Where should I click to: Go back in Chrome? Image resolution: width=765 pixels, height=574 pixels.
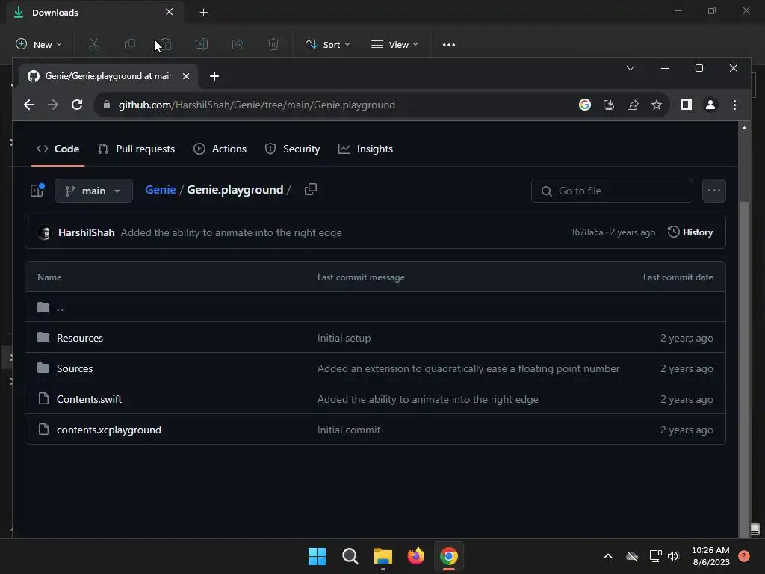[29, 105]
